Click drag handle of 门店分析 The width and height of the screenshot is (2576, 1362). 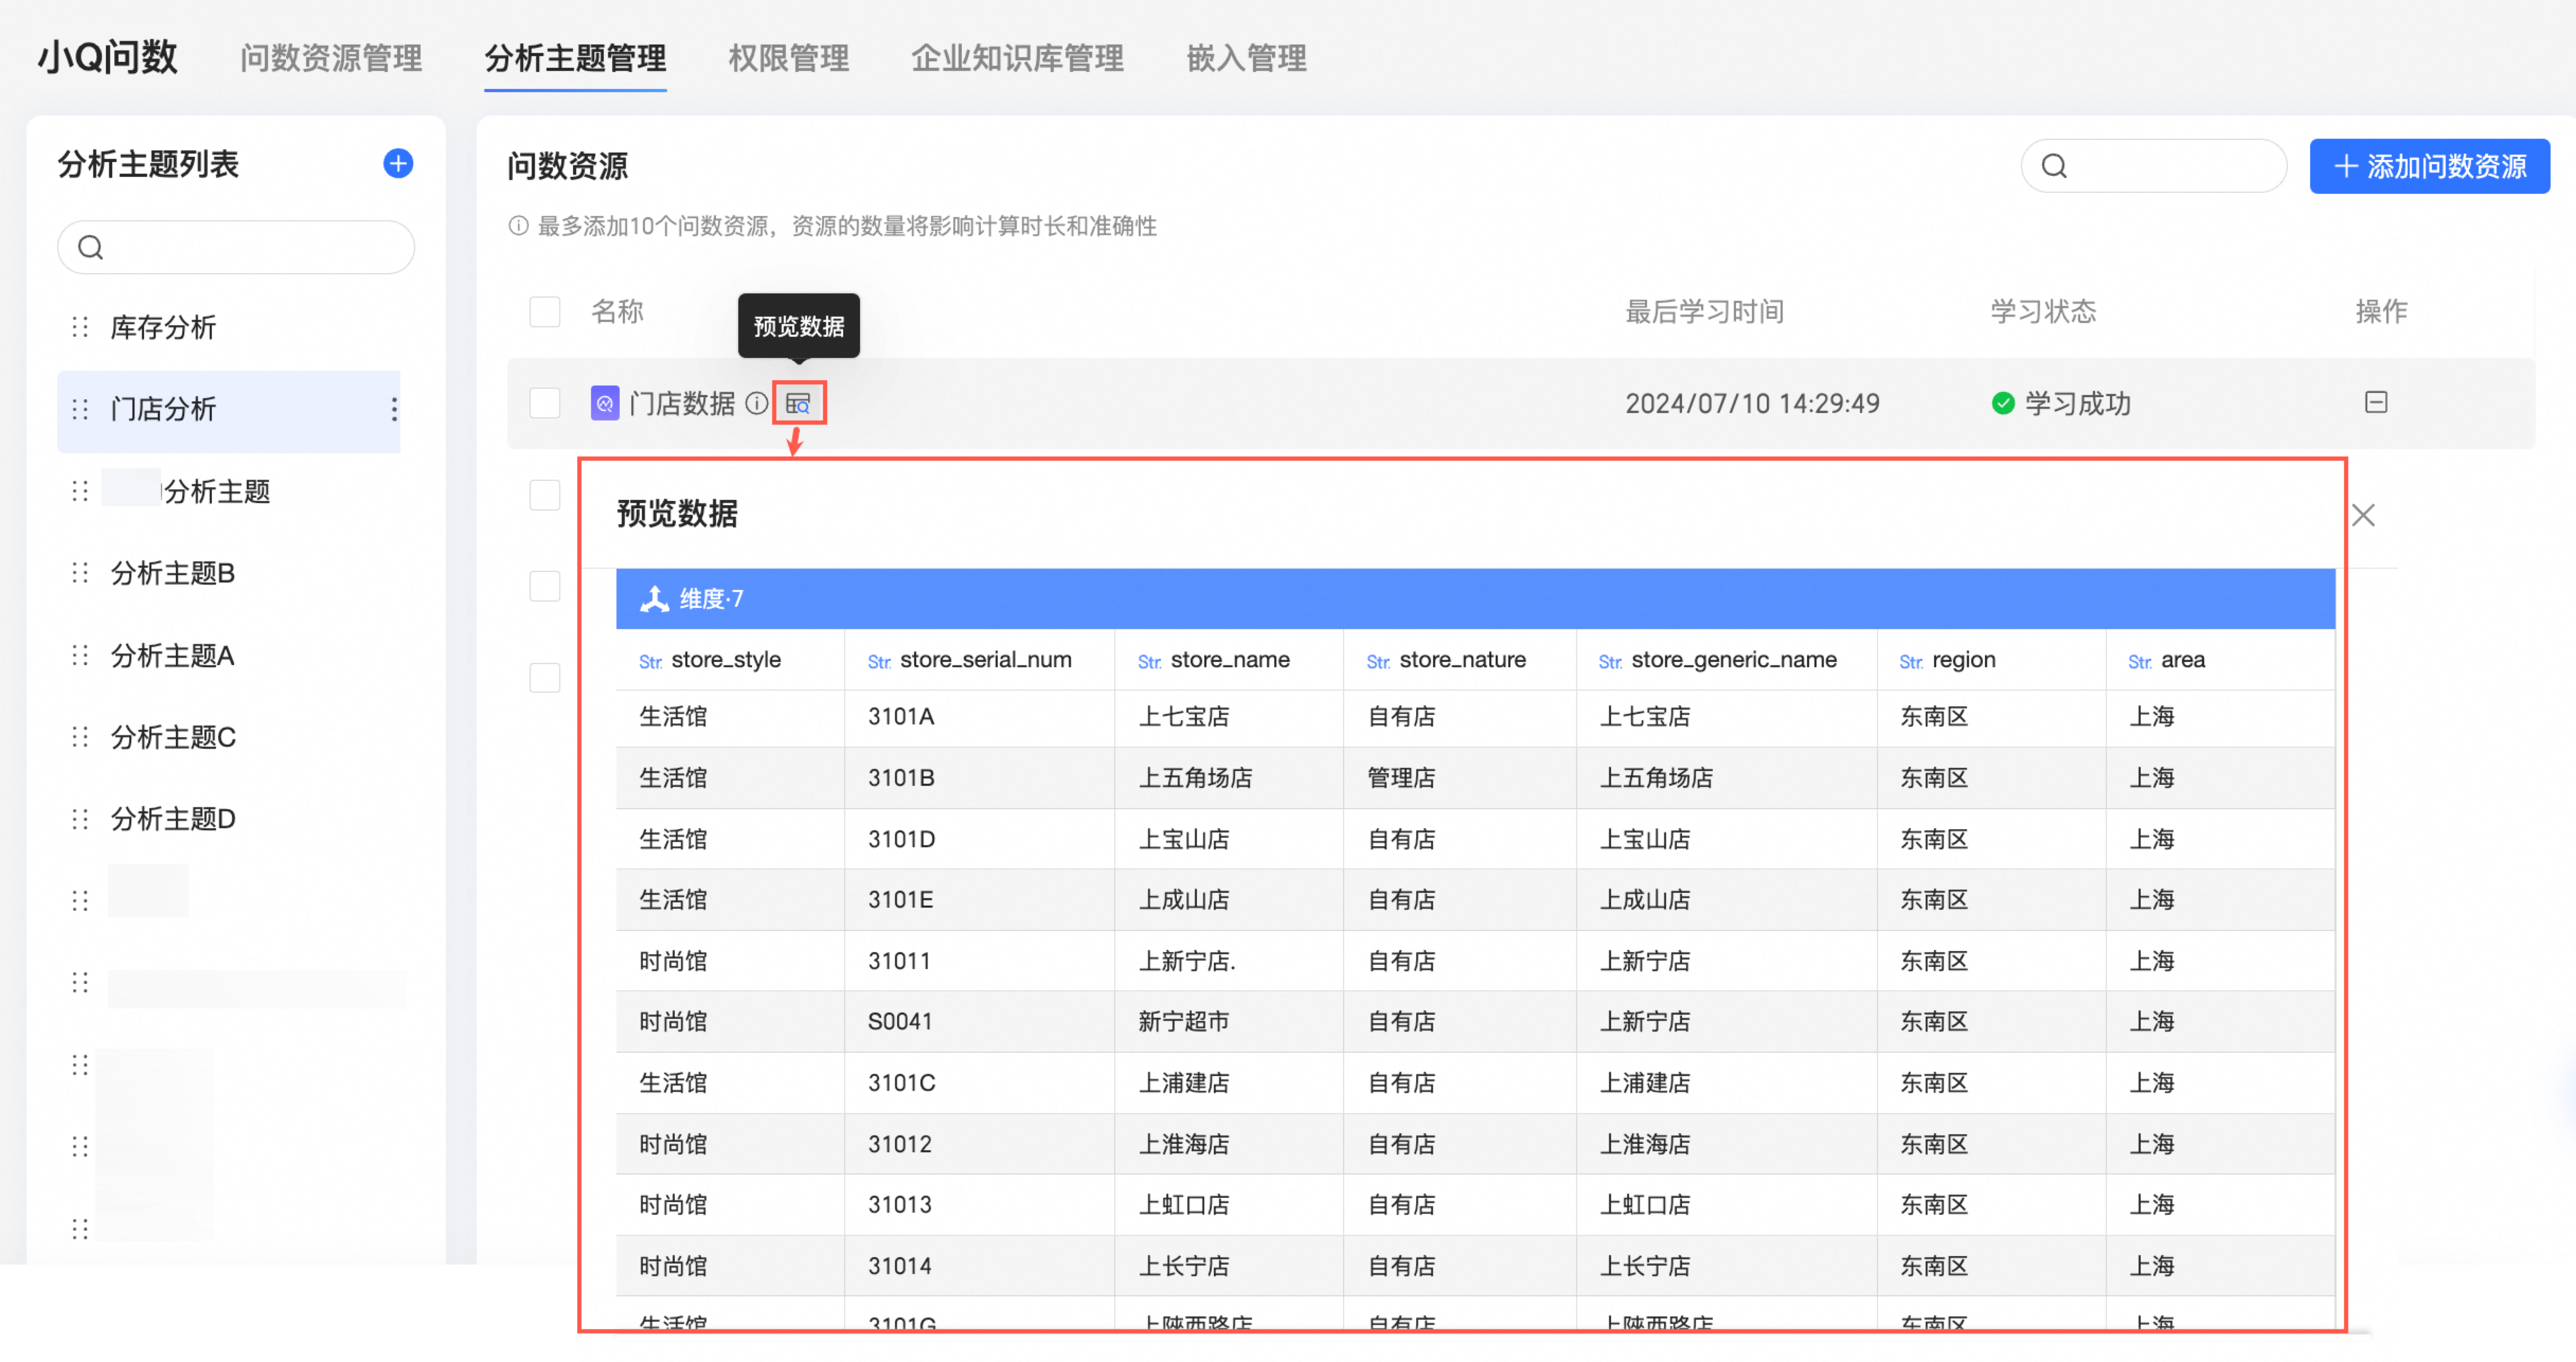tap(80, 409)
